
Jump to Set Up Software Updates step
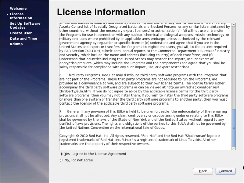click(x=25, y=26)
